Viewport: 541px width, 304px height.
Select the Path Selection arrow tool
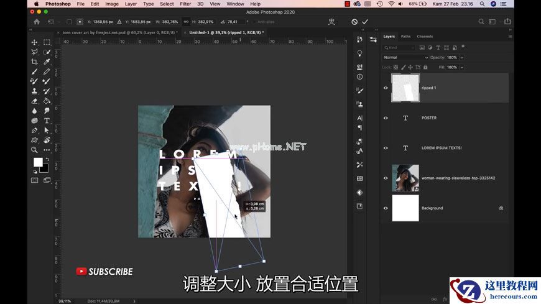[47, 131]
